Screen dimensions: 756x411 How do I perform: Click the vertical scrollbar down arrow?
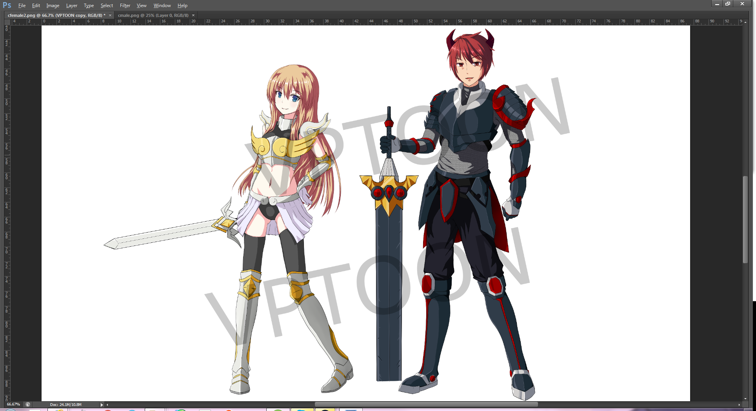745,398
